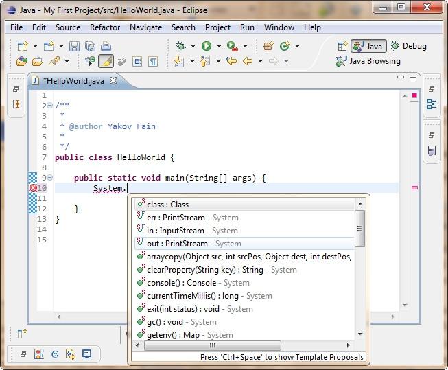Image resolution: width=448 pixels, height=370 pixels.
Task: Close the HelloWorld.java editor tab
Action: (x=113, y=80)
